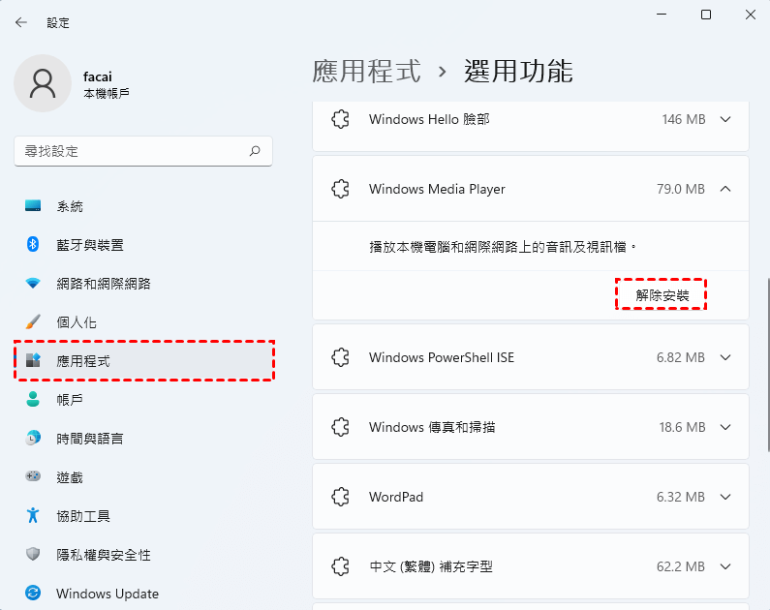Click the clock globe icon for 時間與語言
The image size is (770, 610).
point(33,438)
